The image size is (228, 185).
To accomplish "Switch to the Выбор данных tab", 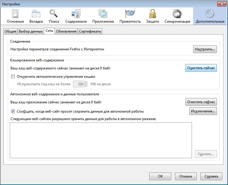I will pos(31,31).
